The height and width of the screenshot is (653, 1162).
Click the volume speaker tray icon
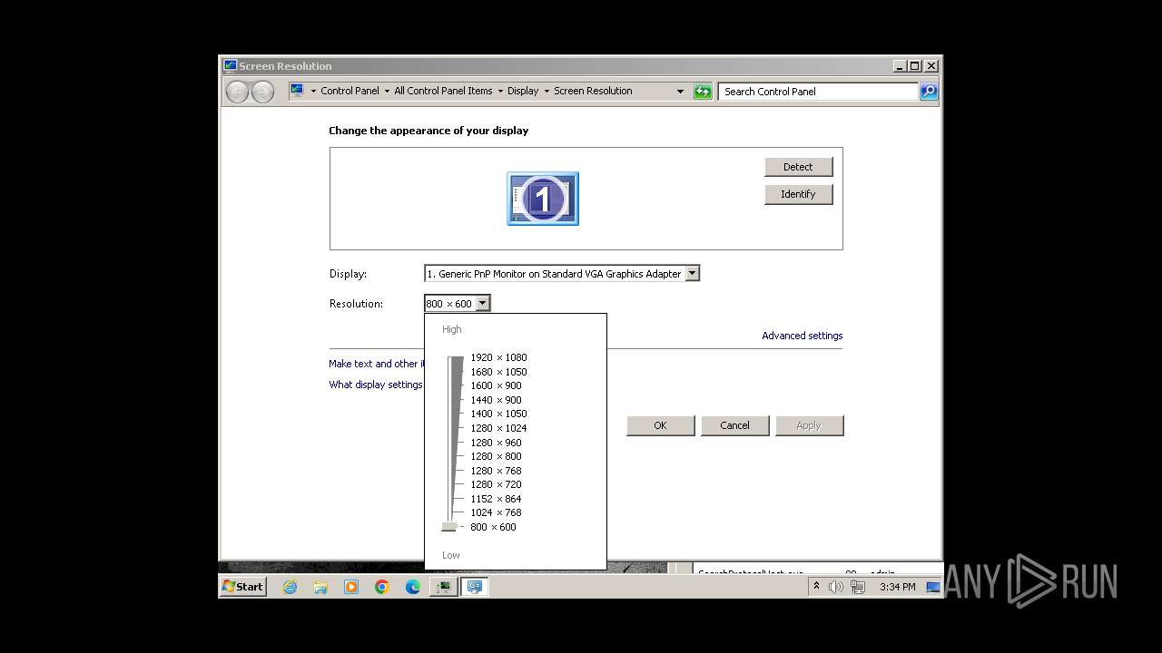point(836,587)
